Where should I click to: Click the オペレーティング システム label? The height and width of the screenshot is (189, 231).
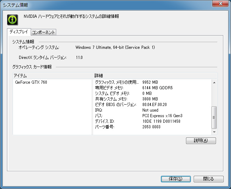coord(39,47)
